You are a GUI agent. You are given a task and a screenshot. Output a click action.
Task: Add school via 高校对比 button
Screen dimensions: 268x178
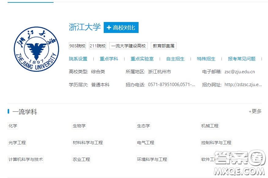pos(121,27)
